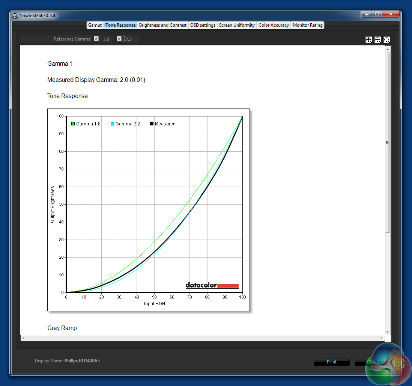Click the Spyder4Elite title bar app icon
412x386 pixels.
(15, 16)
